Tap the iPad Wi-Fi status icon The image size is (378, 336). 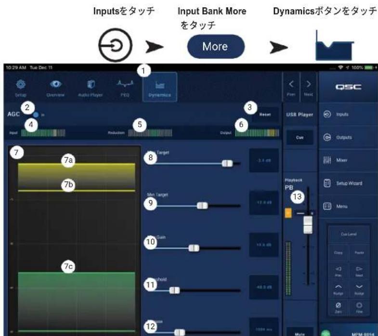click(340, 67)
